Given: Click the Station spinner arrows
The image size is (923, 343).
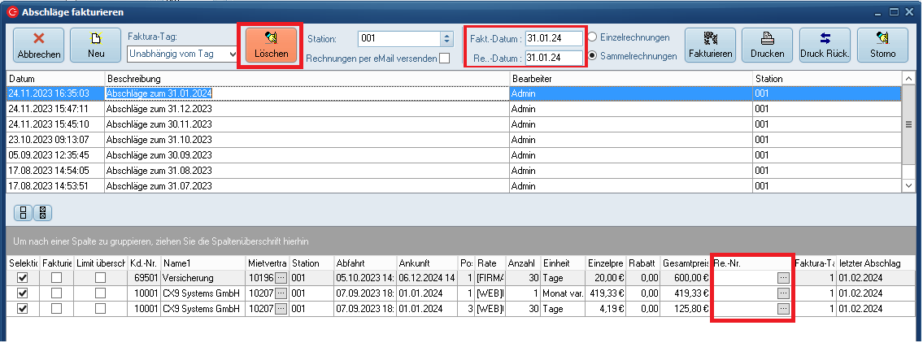Looking at the screenshot, I should tap(446, 38).
